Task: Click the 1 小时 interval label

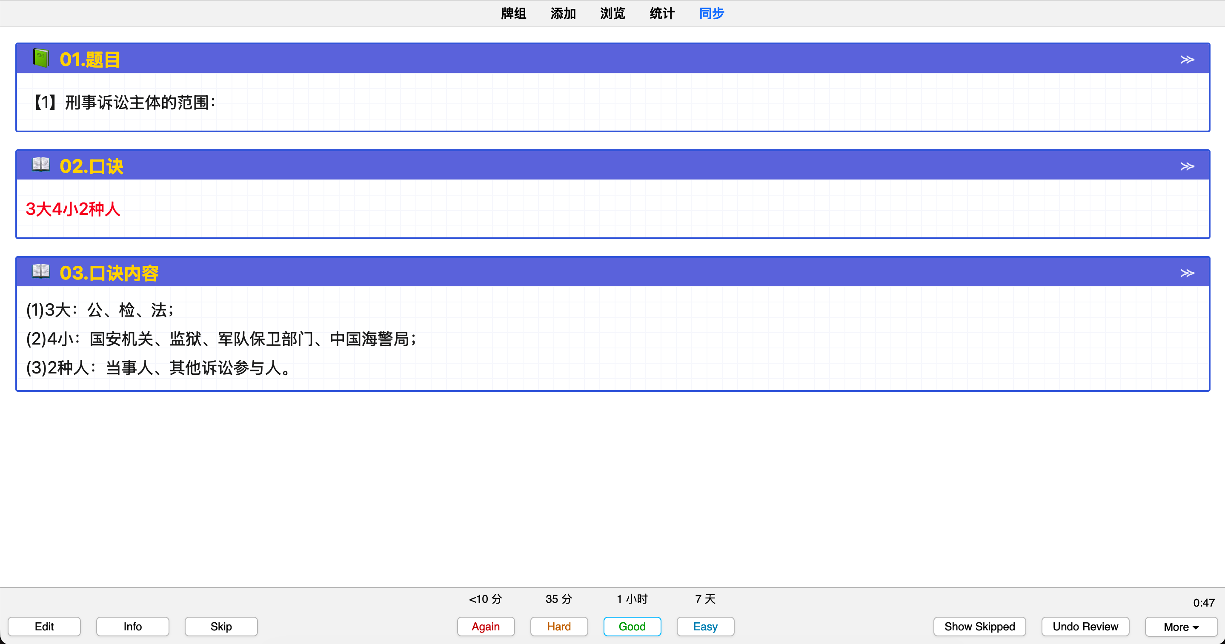Action: (x=632, y=599)
